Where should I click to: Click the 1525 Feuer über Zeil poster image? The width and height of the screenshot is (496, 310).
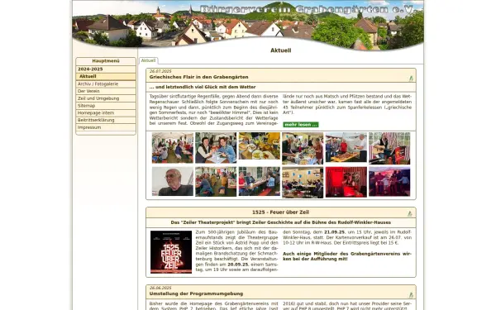pyautogui.click(x=171, y=252)
